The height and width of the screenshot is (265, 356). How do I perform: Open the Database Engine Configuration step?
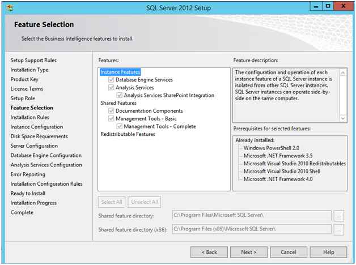46,156
